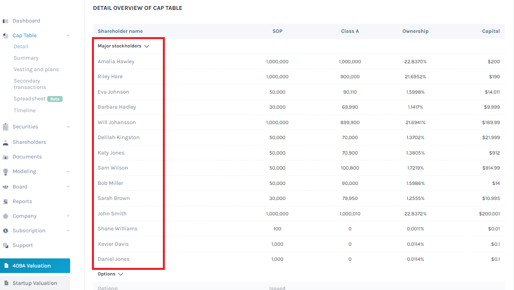Select the Documents icon in the sidebar

(x=6, y=156)
